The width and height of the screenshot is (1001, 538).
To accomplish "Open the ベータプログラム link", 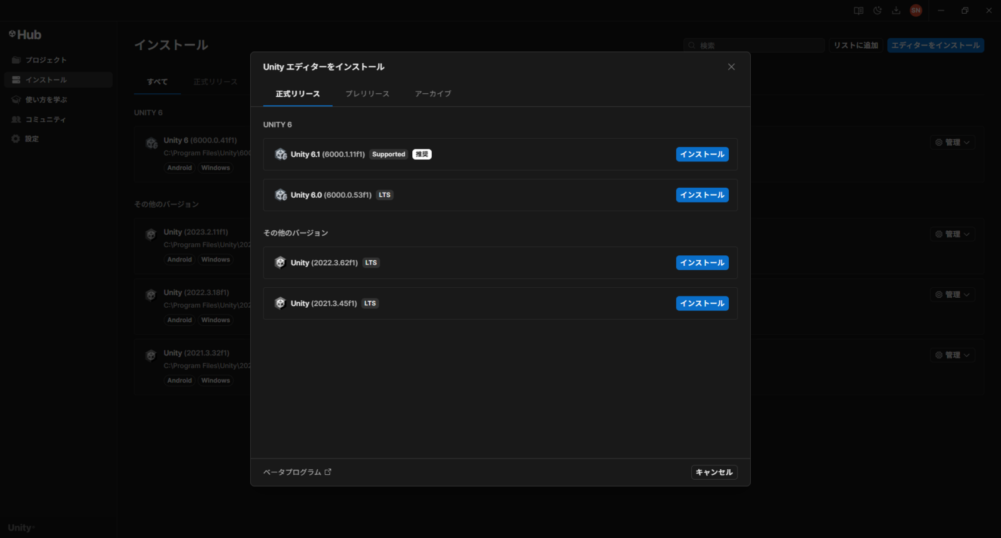I will point(297,472).
